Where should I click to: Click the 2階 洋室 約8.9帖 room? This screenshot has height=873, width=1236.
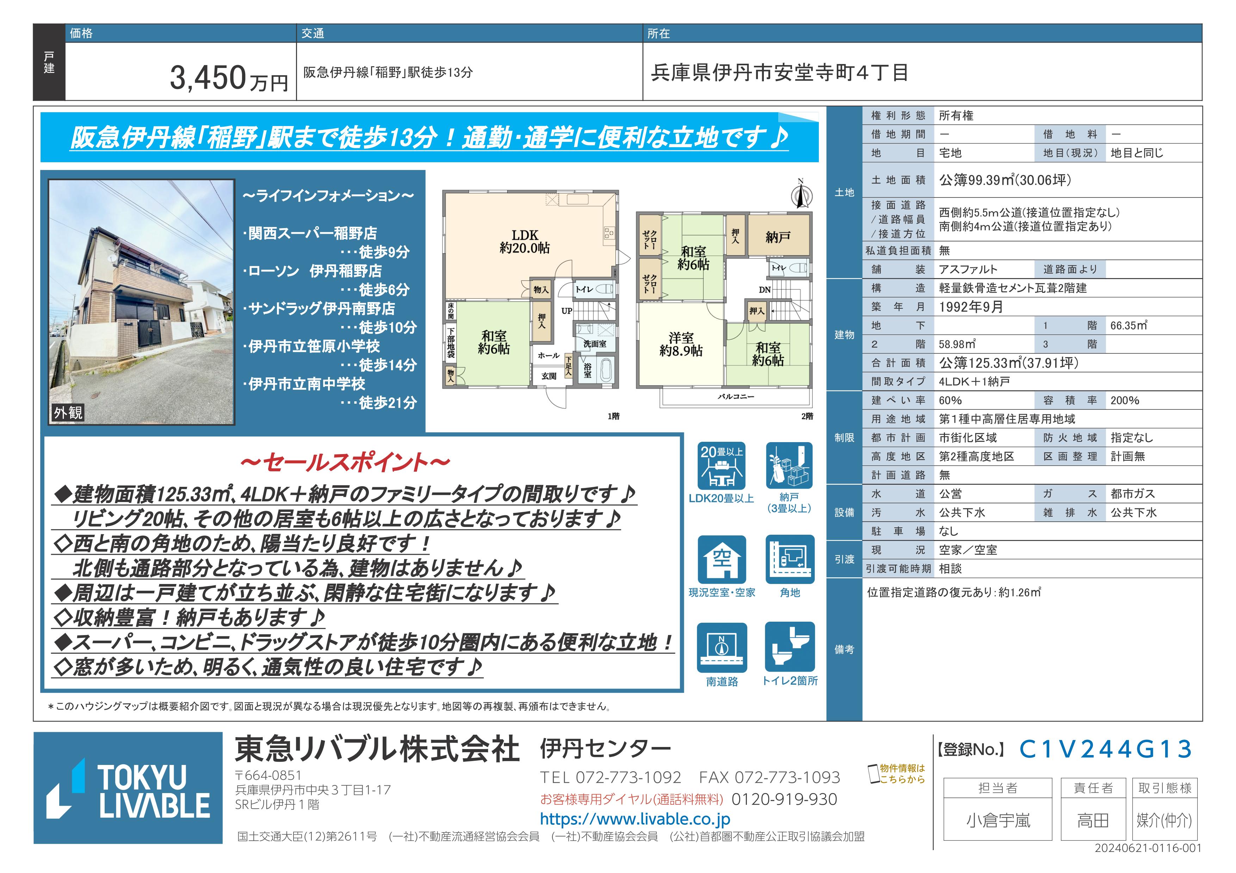[680, 344]
